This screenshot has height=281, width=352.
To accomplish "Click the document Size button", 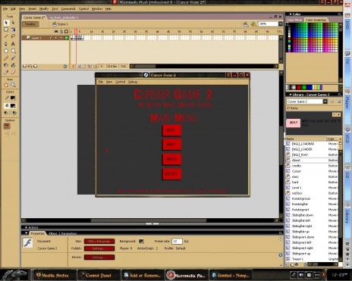I will (x=99, y=242).
